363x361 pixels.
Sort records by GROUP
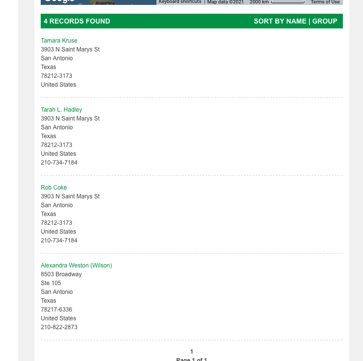(325, 21)
